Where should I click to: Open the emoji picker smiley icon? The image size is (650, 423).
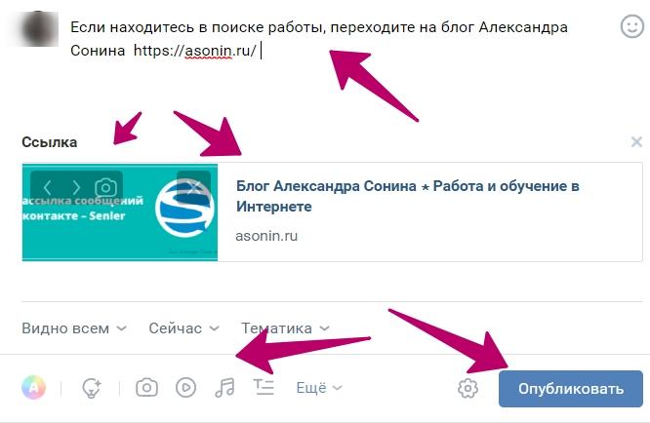click(631, 26)
